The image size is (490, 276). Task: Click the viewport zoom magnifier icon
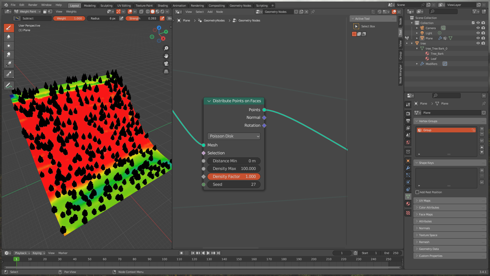166,48
